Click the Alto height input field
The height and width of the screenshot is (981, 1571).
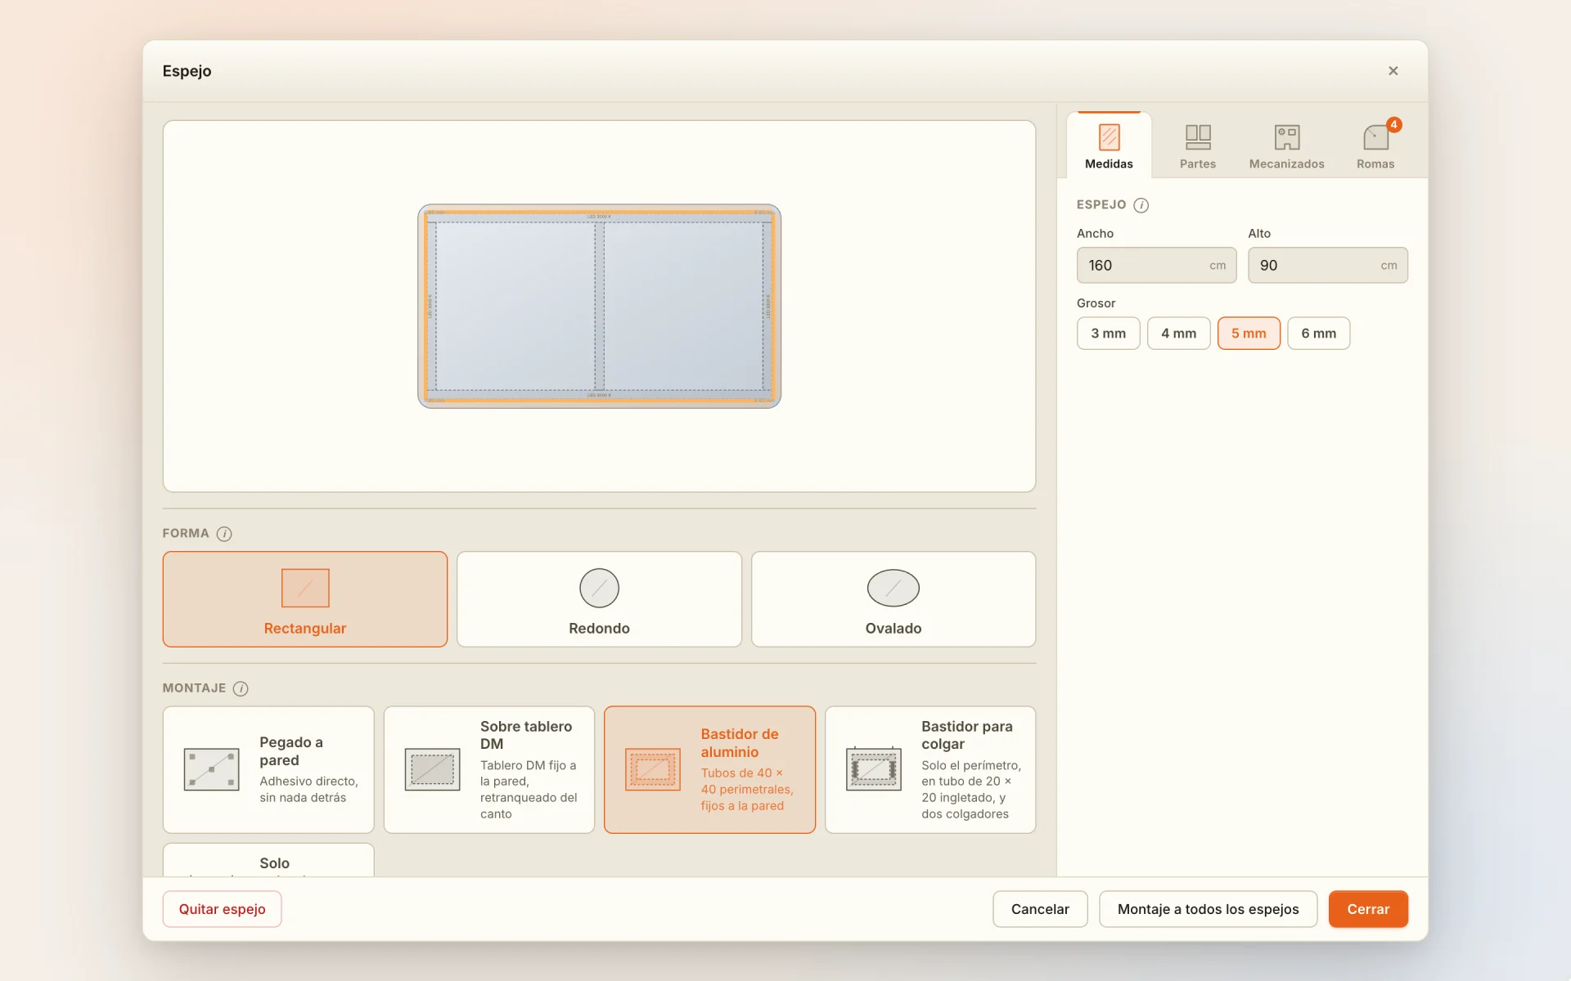coord(1327,266)
